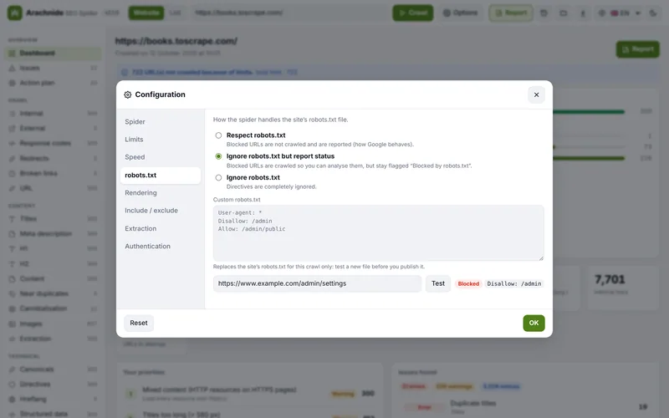Click the toolbar Report button behind the dialog

coord(511,13)
